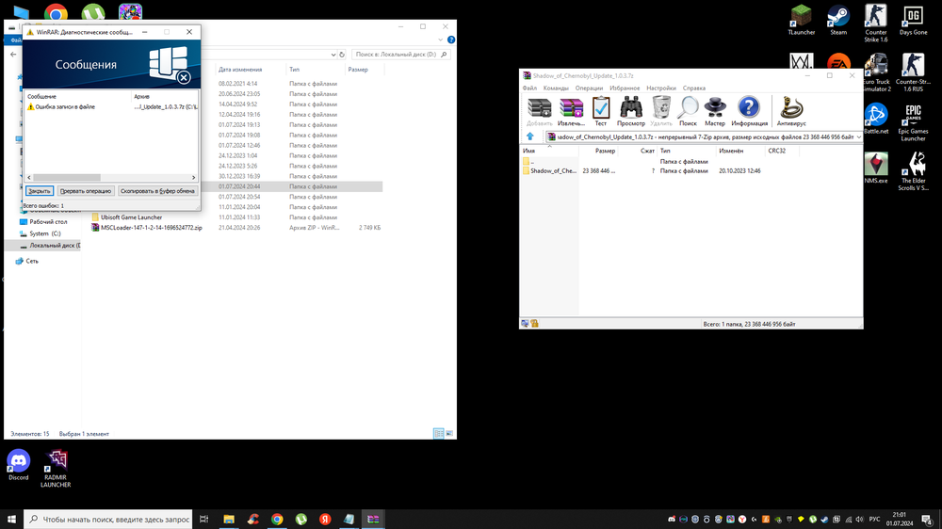This screenshot has height=529, width=942.
Task: Select Desktop (Рабочий стол) in Explorer sidebar
Action: coord(48,221)
